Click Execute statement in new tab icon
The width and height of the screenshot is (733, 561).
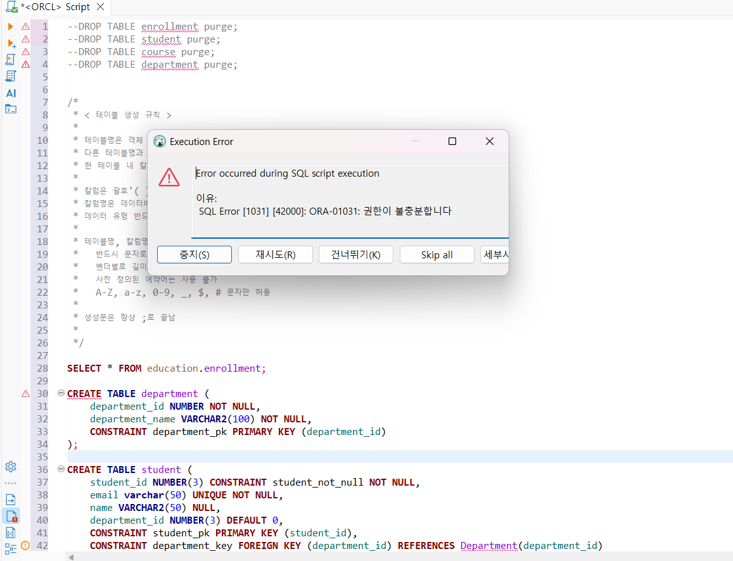[x=11, y=44]
